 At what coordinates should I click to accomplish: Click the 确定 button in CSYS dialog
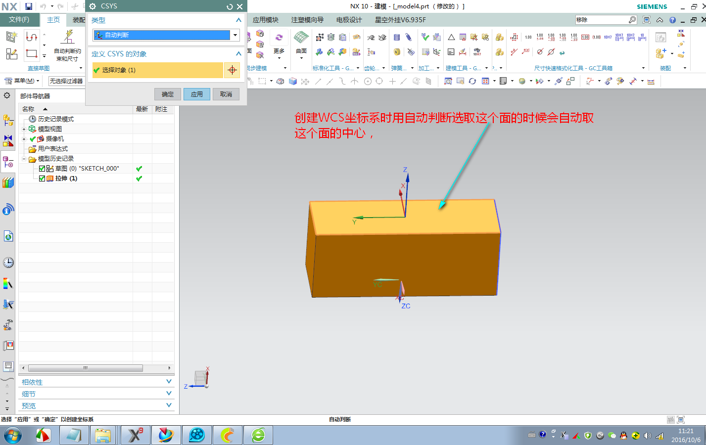(168, 94)
